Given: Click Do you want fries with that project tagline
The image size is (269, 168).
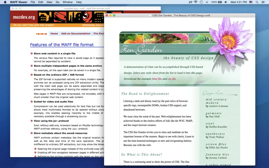Looking at the screenshot, I should 34,25.
